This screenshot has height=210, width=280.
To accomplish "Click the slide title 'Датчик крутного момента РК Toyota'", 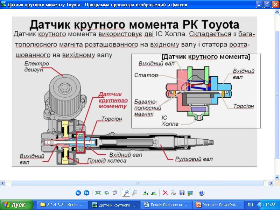I will [134, 24].
